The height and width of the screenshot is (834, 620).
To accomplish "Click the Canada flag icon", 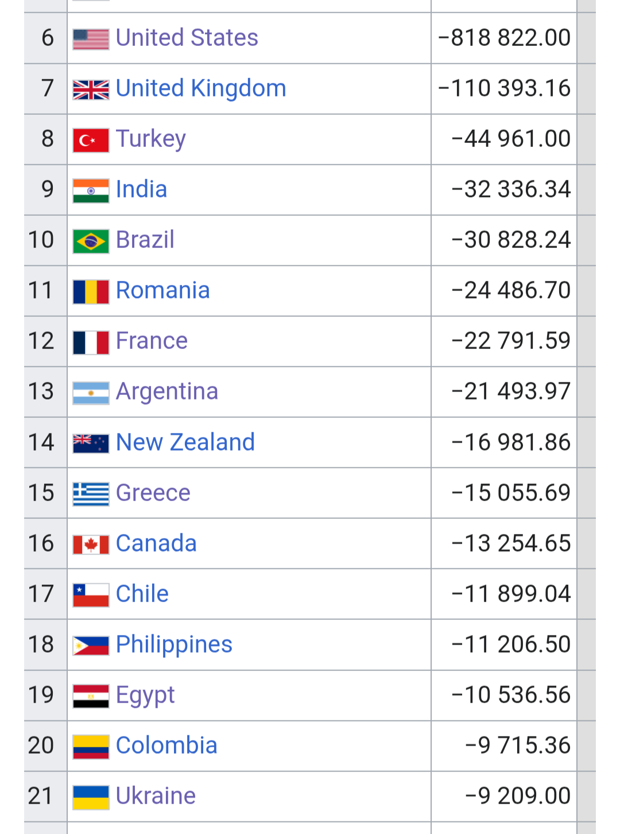I will (x=91, y=544).
